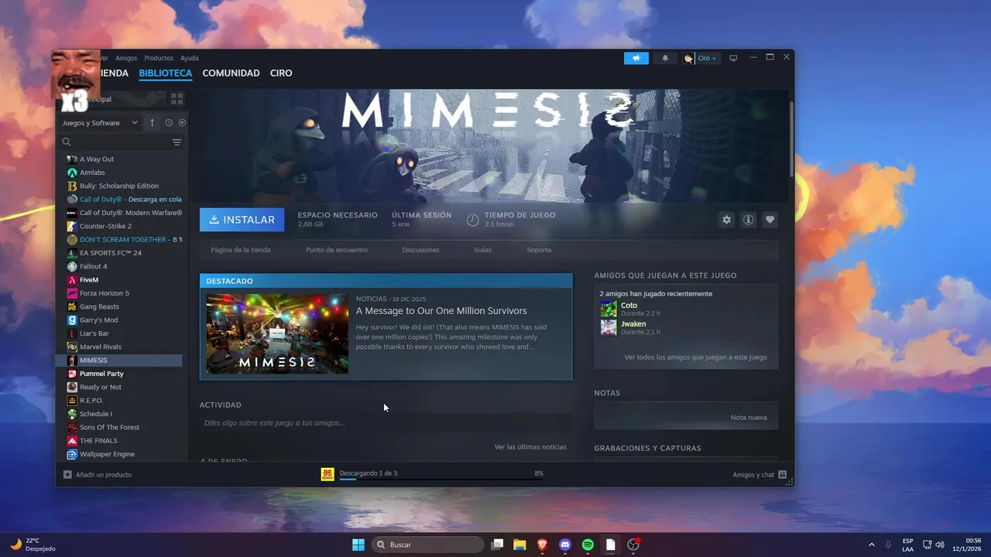This screenshot has width=991, height=557.
Task: Open the featured MIMESIS news thumbnail
Action: tap(277, 333)
